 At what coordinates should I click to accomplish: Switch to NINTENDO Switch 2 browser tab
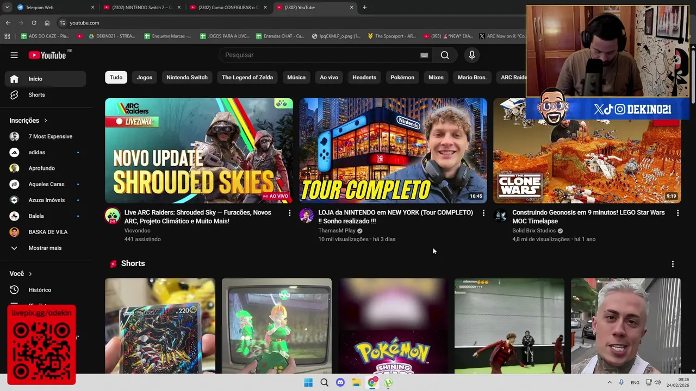tap(141, 8)
